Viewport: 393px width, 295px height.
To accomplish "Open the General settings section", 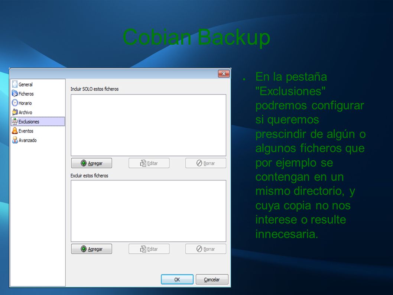I will point(38,84).
